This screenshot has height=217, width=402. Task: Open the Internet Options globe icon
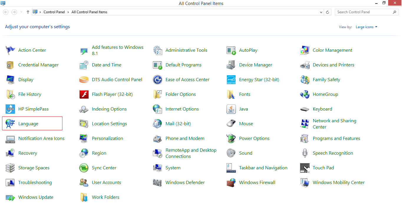pos(158,109)
